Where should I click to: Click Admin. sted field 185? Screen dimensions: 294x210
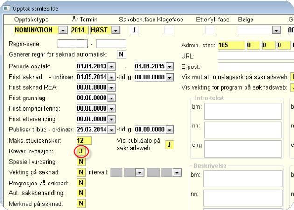click(x=231, y=46)
